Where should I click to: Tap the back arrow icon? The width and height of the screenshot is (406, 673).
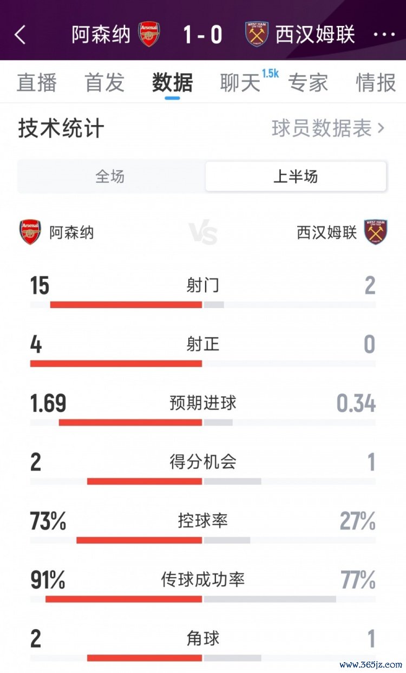pyautogui.click(x=20, y=35)
